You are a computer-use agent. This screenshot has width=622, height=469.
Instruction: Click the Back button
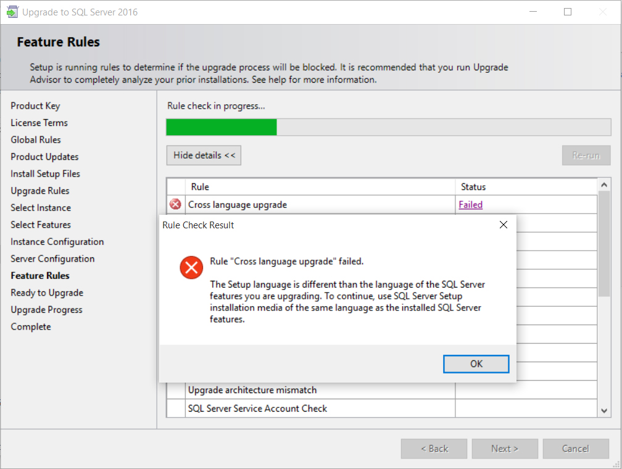point(434,449)
